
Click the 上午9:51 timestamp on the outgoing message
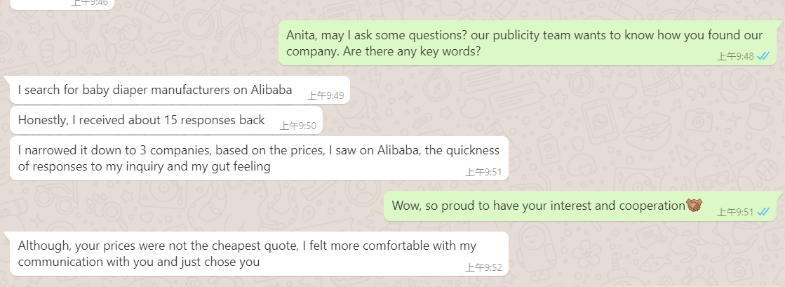click(x=735, y=212)
